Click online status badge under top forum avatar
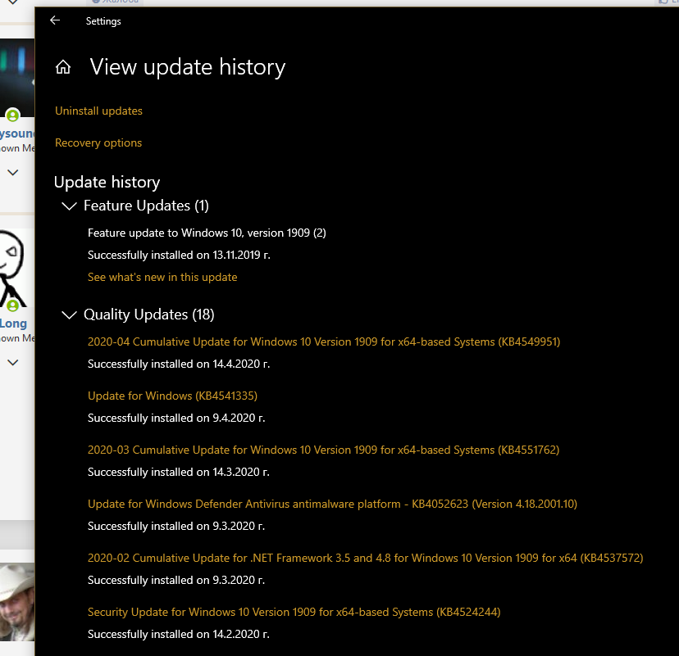The image size is (679, 656). click(13, 115)
